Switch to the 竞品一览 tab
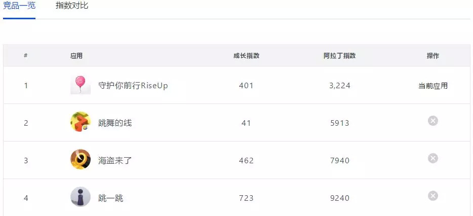This screenshot has width=473, height=216. 19,6
